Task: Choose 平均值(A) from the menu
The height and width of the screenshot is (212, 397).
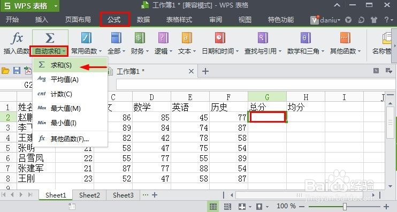Action: pyautogui.click(x=70, y=80)
